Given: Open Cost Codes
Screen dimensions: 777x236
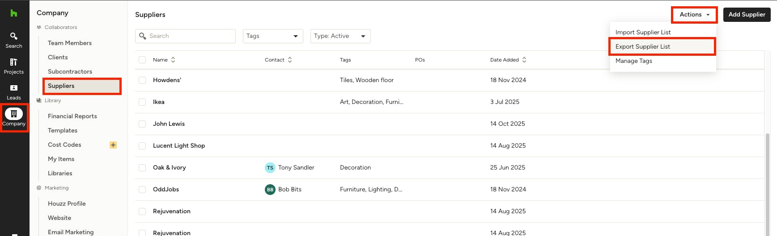Looking at the screenshot, I should 64,145.
